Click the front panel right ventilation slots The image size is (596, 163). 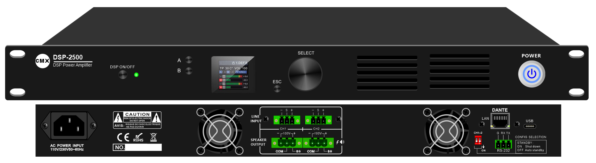point(459,71)
